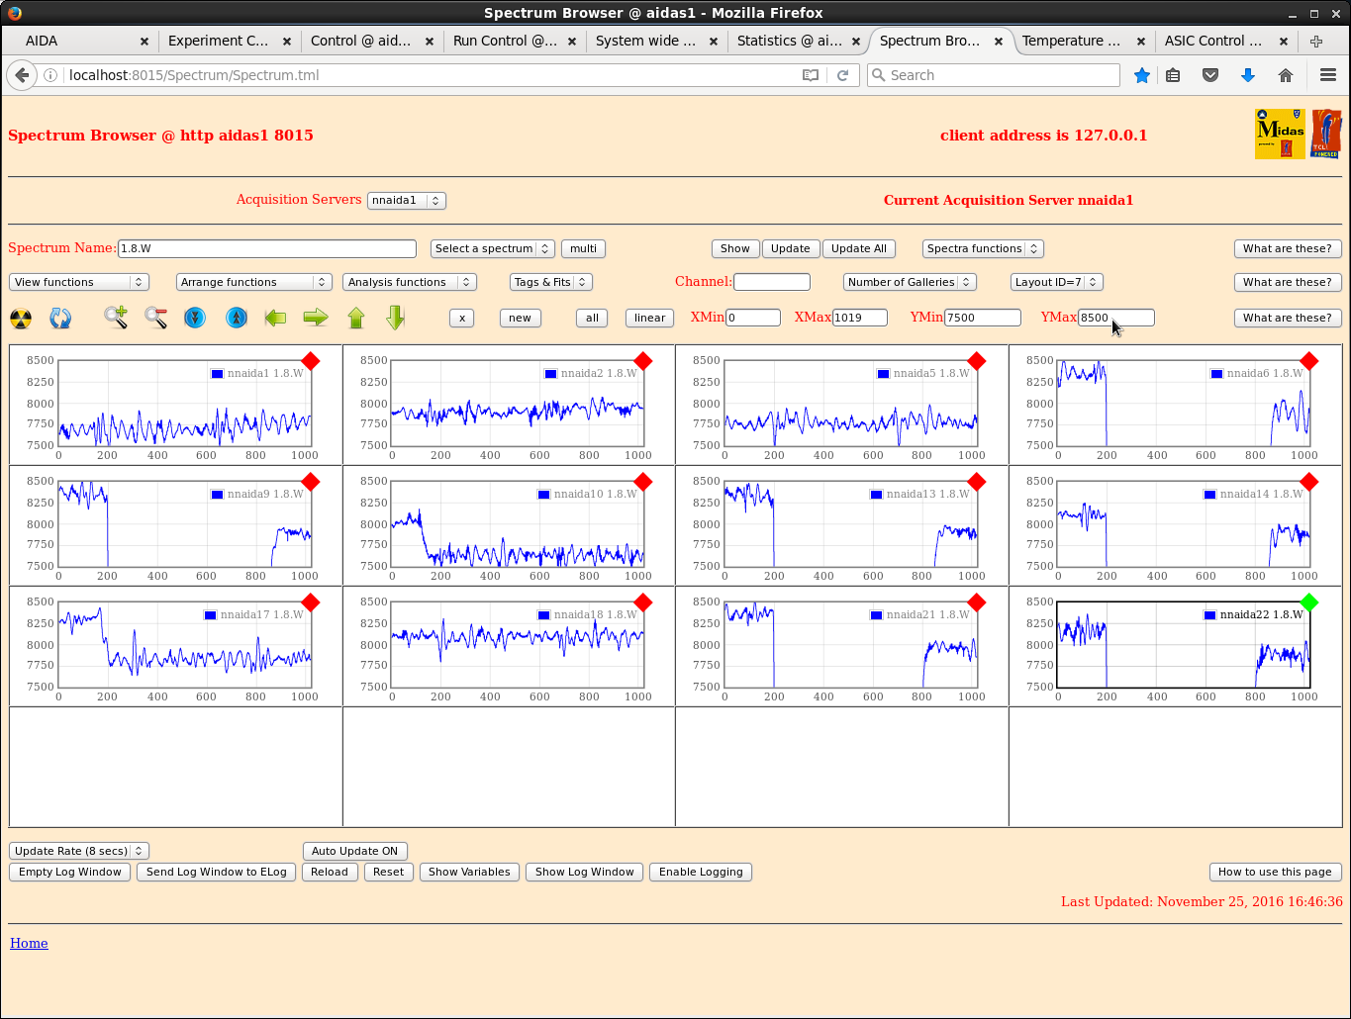
Task: Select the nnaida2 1.8.W spectrum plot
Action: pyautogui.click(x=517, y=404)
